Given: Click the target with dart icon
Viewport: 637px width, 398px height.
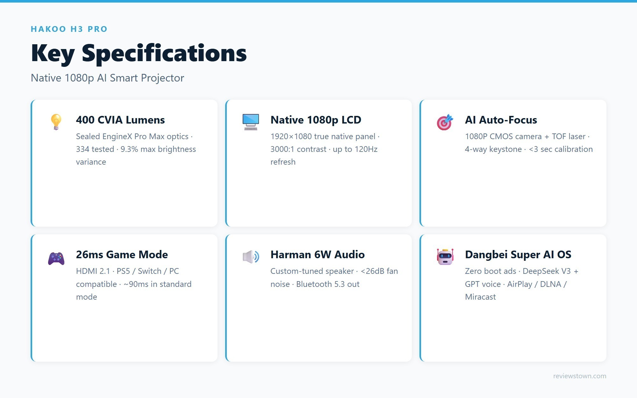Looking at the screenshot, I should [445, 122].
